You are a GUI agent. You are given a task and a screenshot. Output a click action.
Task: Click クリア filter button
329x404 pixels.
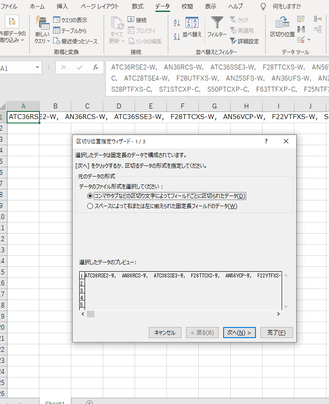(239, 20)
